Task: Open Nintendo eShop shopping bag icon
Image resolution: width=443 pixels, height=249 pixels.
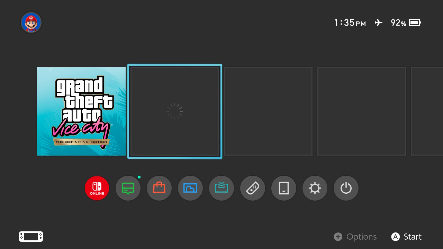Action: (159, 188)
